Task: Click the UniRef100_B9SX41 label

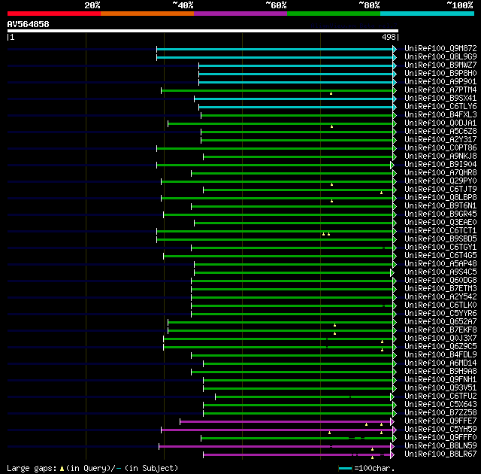Action: [x=440, y=99]
